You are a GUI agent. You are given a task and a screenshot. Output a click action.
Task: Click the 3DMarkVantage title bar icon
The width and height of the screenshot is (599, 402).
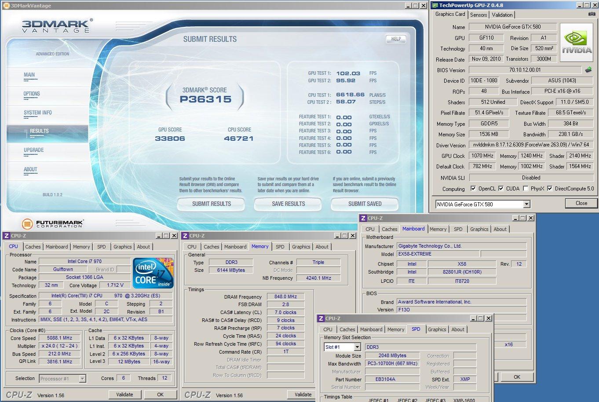6,5
